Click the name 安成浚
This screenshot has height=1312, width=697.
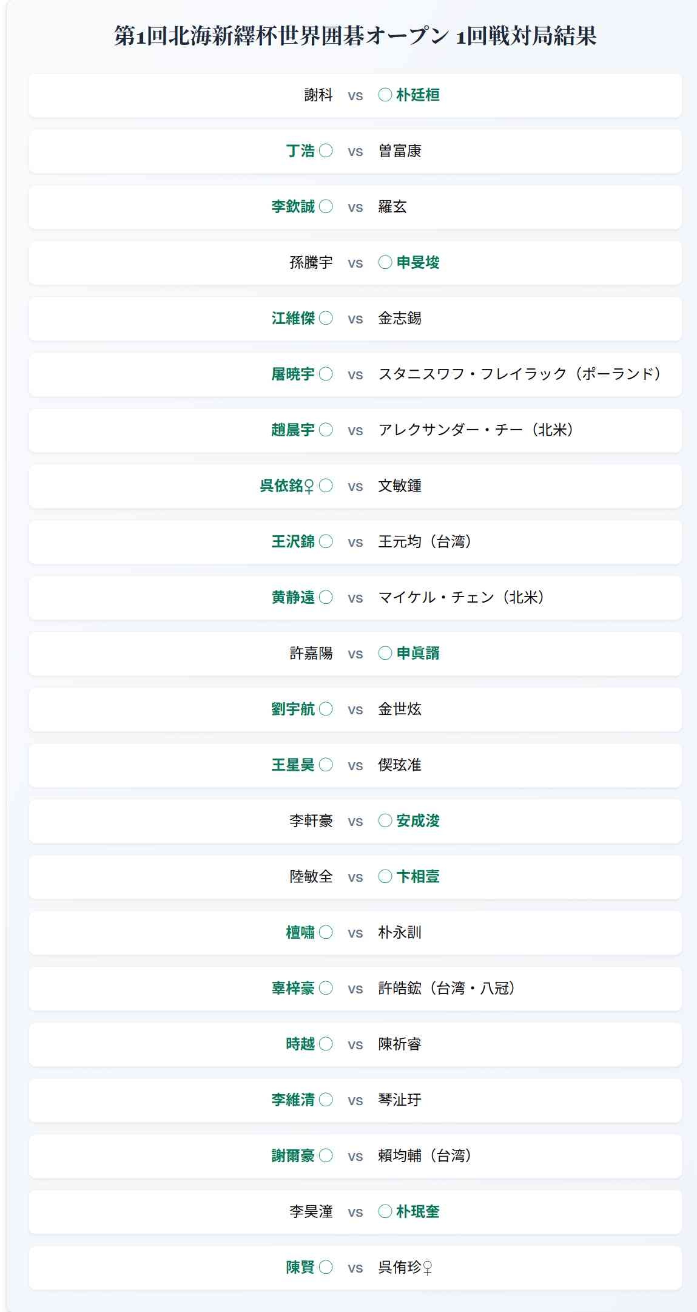coord(418,820)
